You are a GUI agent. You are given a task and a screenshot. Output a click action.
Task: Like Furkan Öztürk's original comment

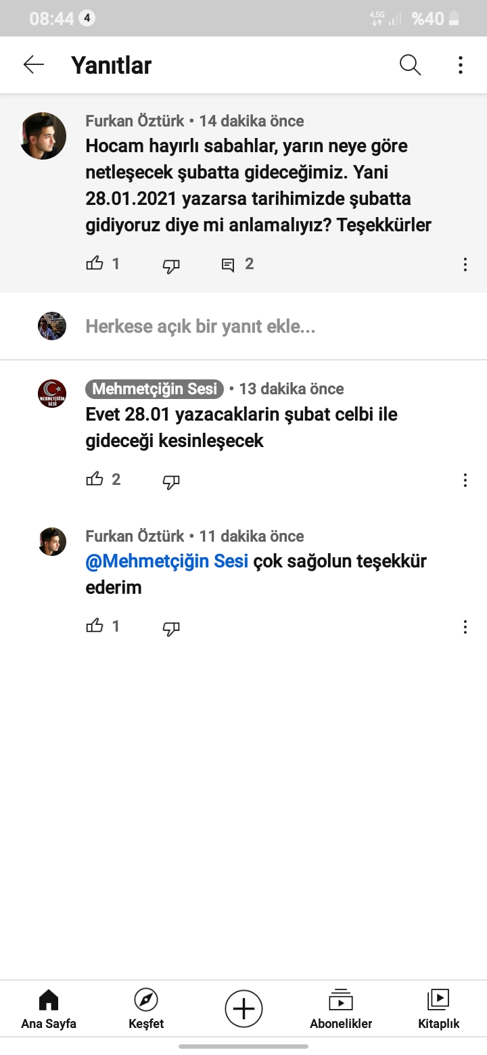[x=95, y=264]
